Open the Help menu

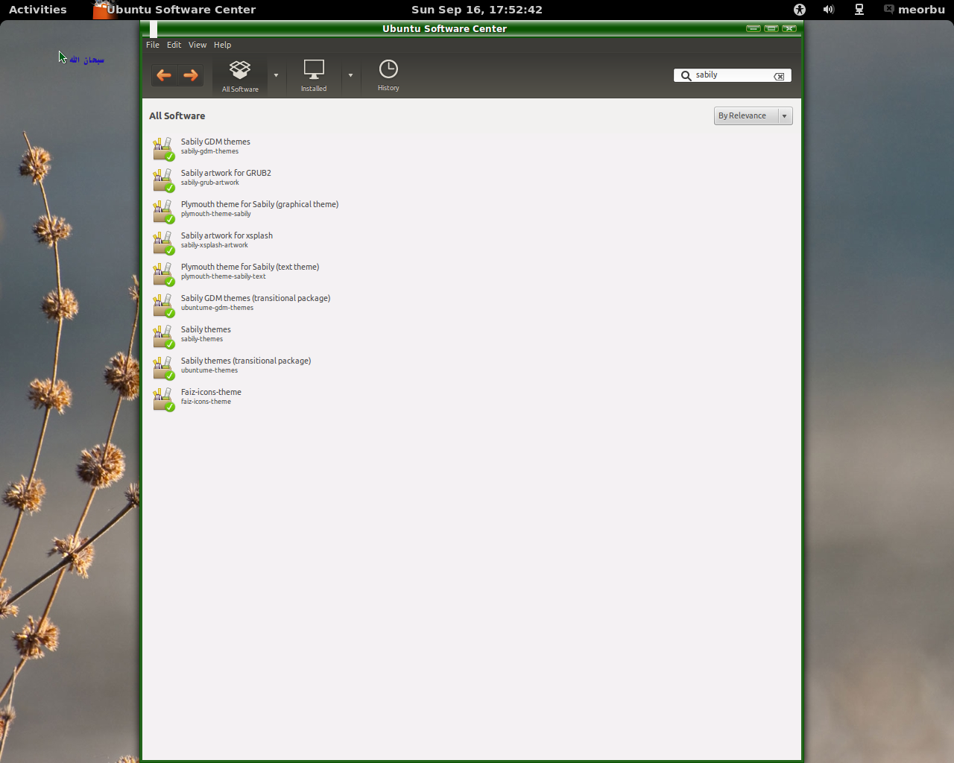pyautogui.click(x=222, y=45)
